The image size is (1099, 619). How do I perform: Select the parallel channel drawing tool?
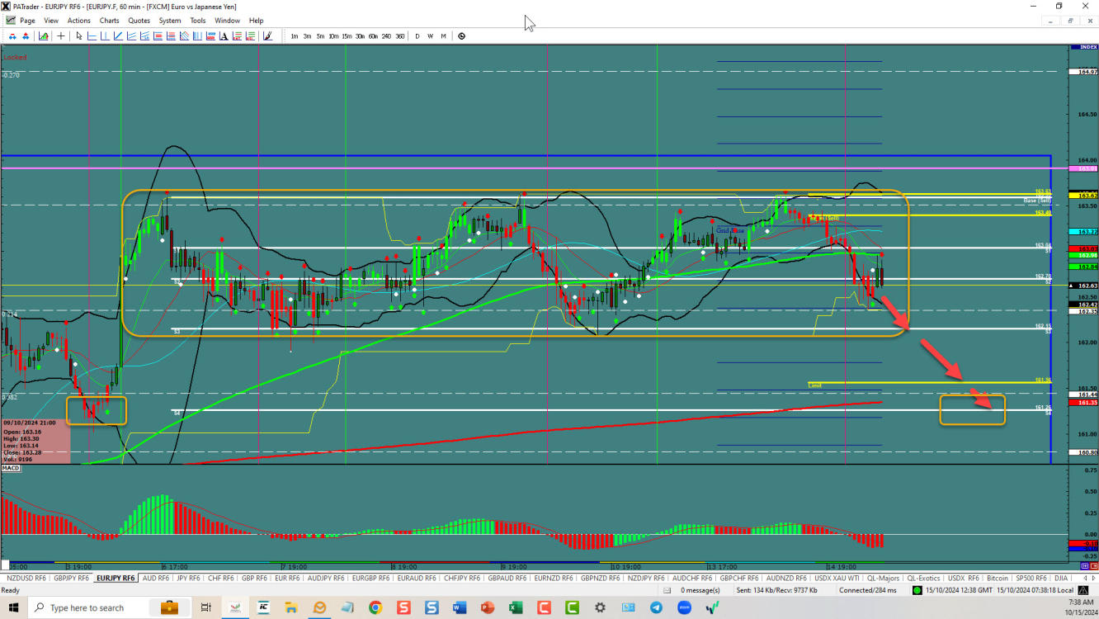(x=131, y=36)
